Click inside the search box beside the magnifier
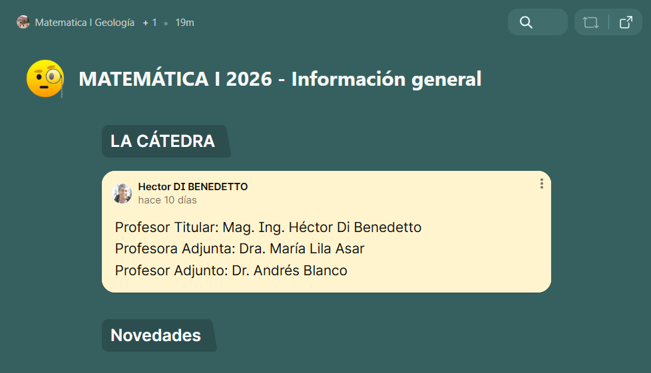651x373 pixels. tap(549, 23)
